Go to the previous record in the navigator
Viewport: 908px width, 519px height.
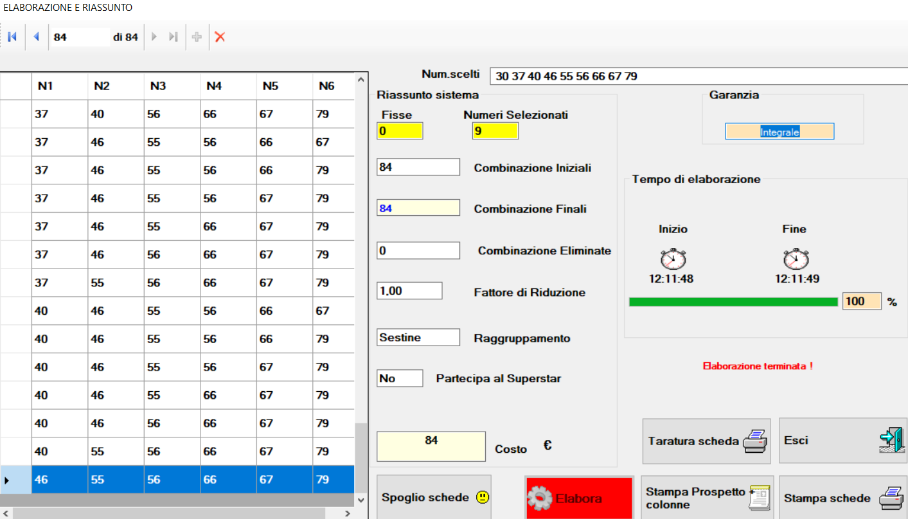36,37
